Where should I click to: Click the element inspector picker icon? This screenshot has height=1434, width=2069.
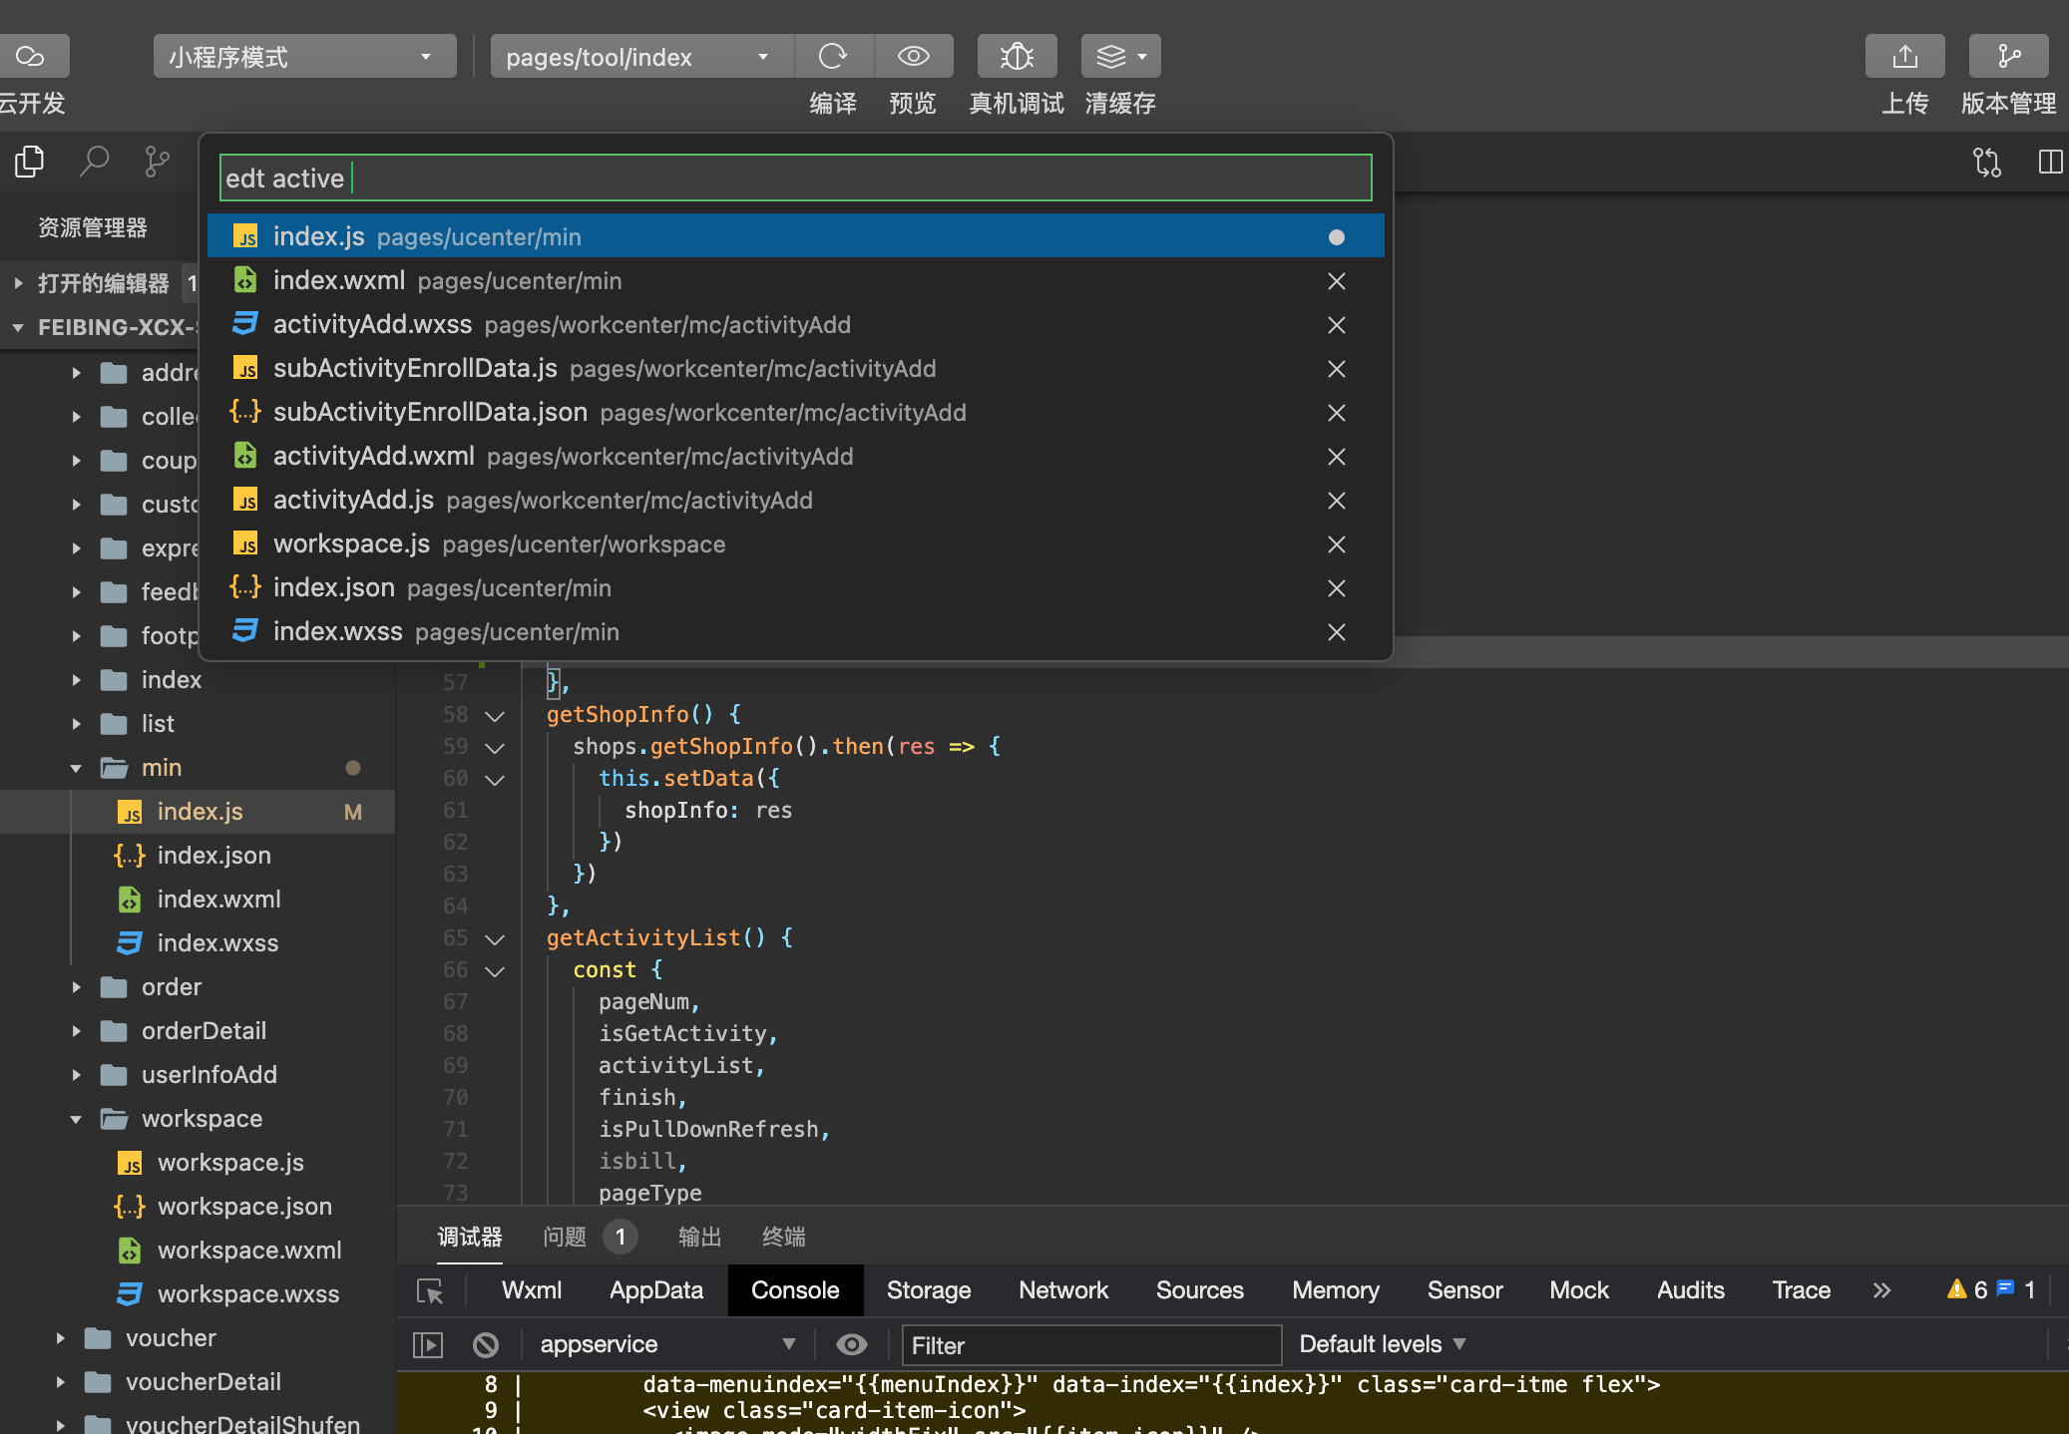pos(430,1291)
